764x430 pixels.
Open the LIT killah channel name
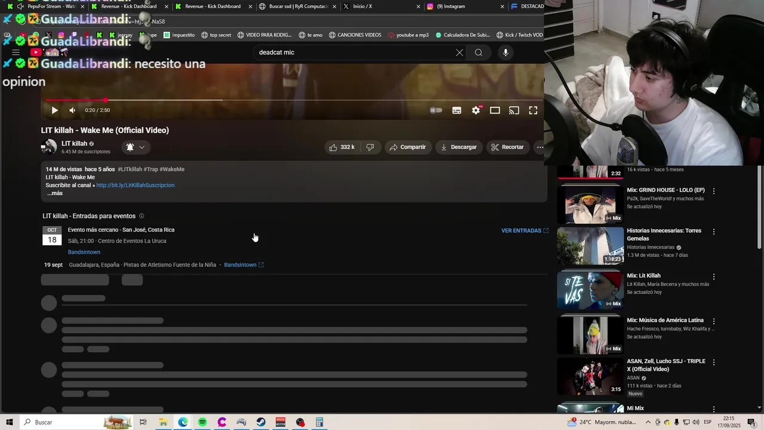click(74, 143)
